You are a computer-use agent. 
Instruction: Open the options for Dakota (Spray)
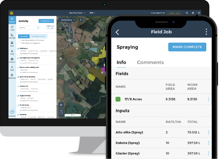[x=209, y=143]
